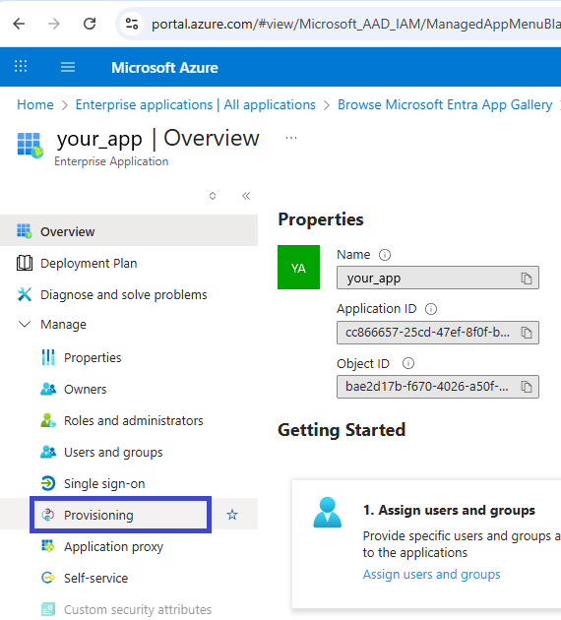Open the Self-service menu item
561x620 pixels.
click(96, 578)
